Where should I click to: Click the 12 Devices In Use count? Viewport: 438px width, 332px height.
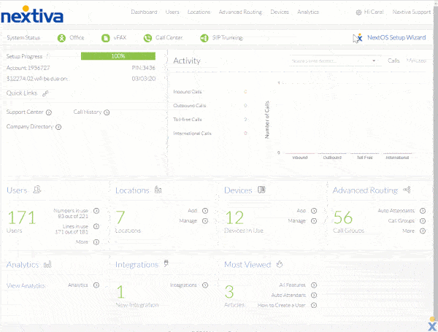coord(234,217)
